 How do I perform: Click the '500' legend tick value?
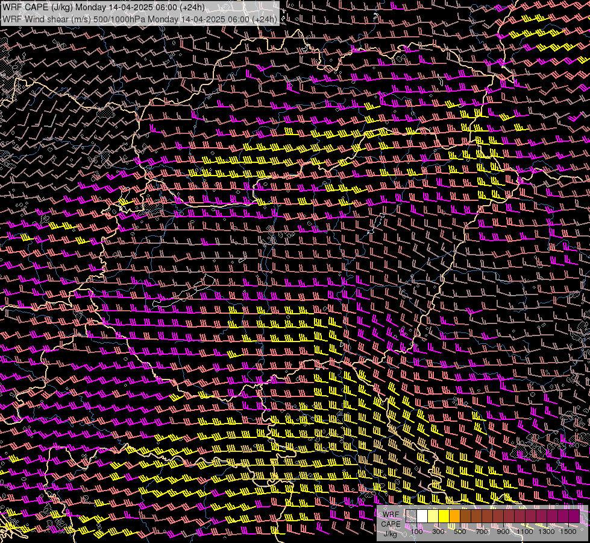[x=460, y=532]
